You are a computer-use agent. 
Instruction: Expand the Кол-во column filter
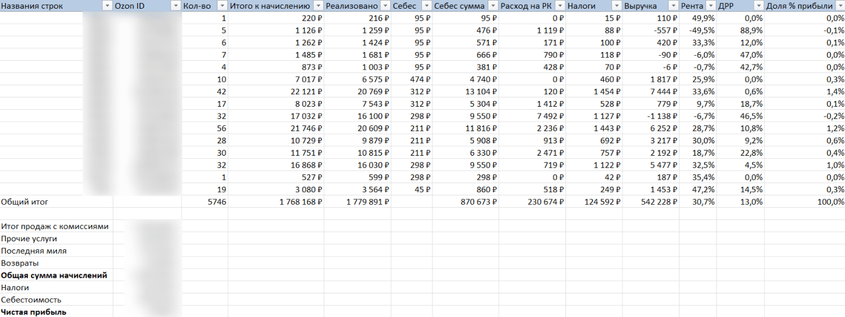pyautogui.click(x=222, y=6)
